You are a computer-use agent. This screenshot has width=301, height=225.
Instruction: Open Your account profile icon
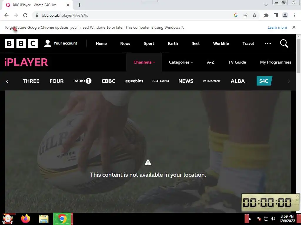47,43
